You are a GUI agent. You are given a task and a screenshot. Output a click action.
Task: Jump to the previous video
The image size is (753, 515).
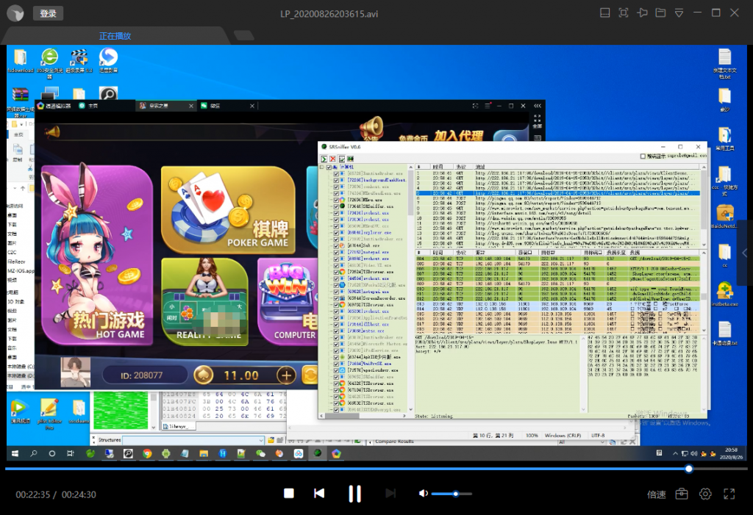point(319,494)
